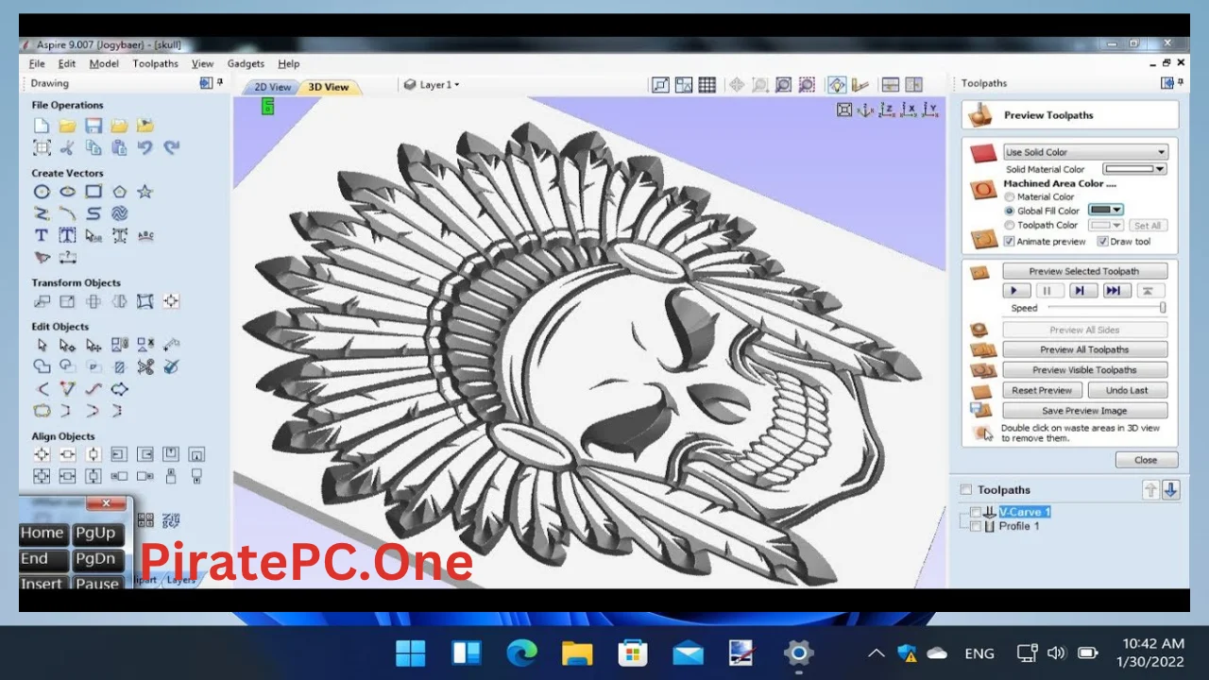Click Preview All Toolpaths button
Viewport: 1209px width, 680px height.
[1084, 349]
